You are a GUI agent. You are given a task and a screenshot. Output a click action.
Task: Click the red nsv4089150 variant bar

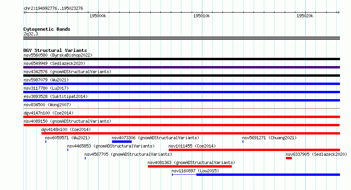coord(181,125)
